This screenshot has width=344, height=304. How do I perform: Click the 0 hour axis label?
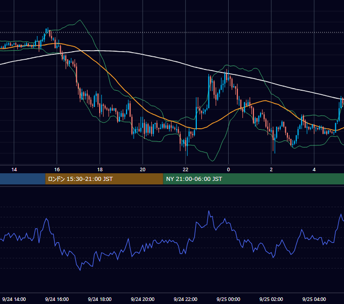pos(228,170)
